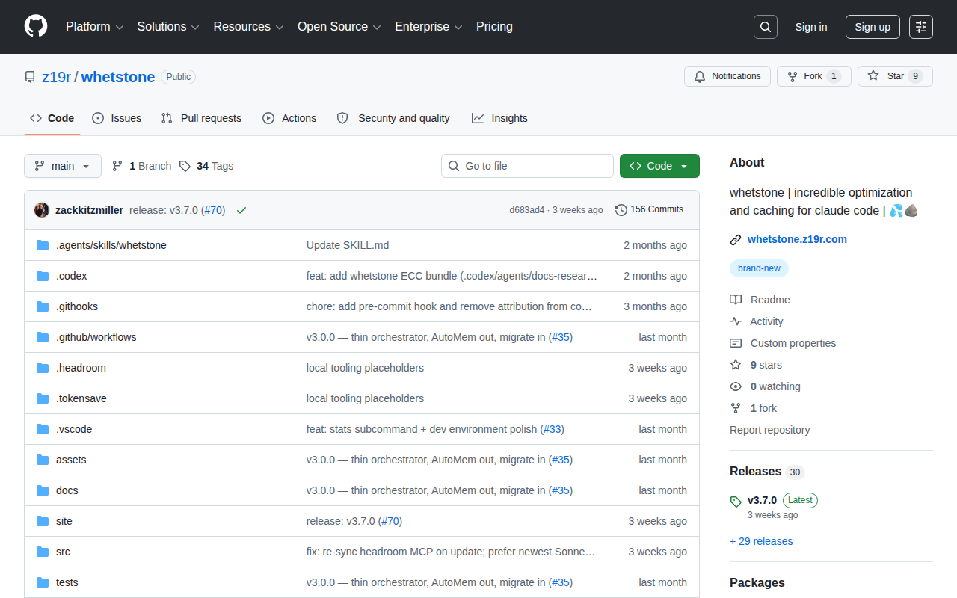Click the book icon beside Readme
This screenshot has height=598, width=957.
[736, 300]
